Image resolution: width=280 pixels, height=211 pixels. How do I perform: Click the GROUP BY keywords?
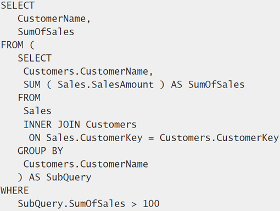point(40,151)
